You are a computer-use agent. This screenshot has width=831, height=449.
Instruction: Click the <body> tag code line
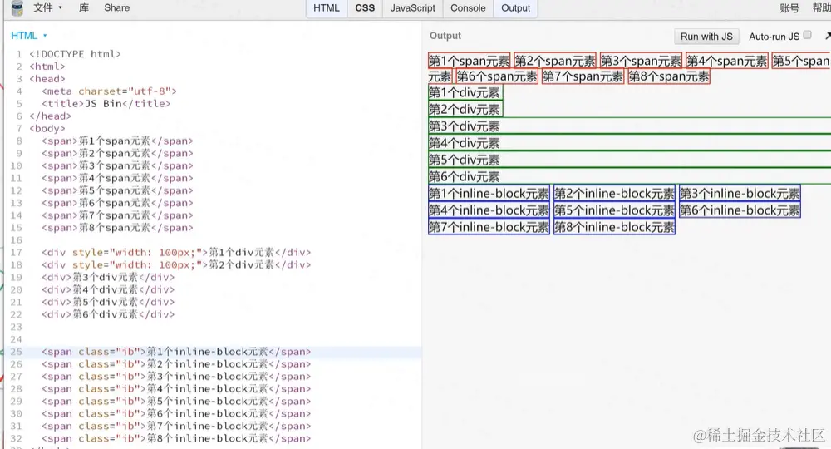[47, 128]
